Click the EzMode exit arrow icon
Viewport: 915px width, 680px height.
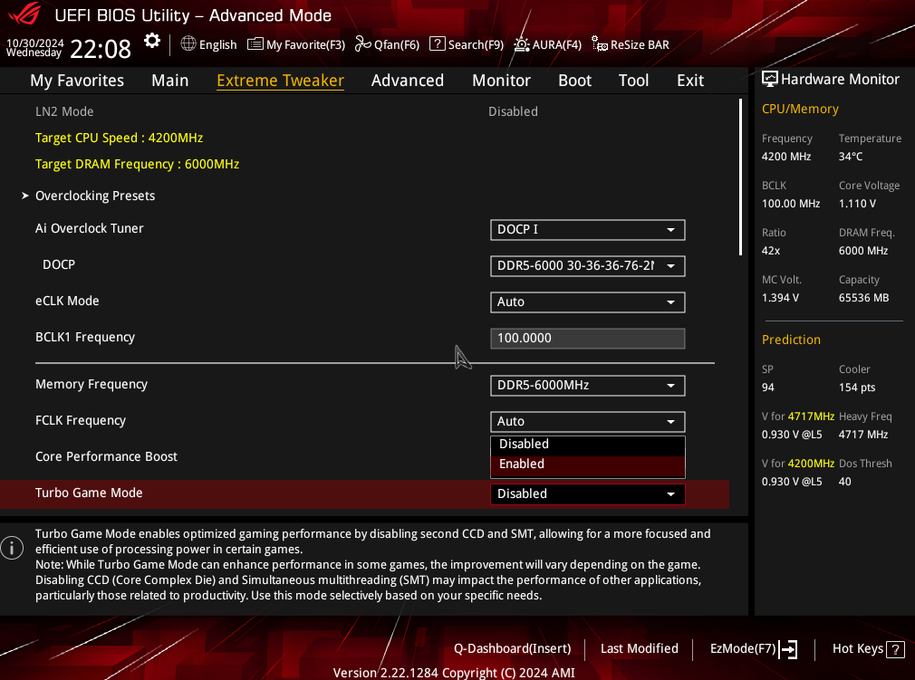click(788, 649)
